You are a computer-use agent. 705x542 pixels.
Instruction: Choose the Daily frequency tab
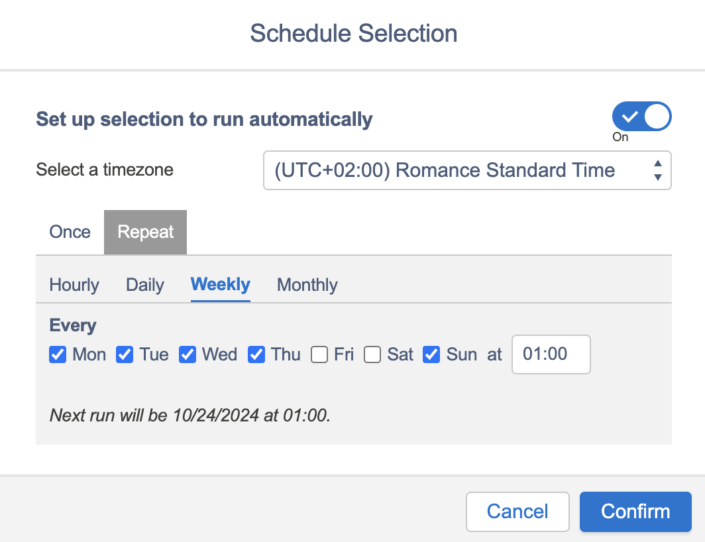tap(144, 285)
